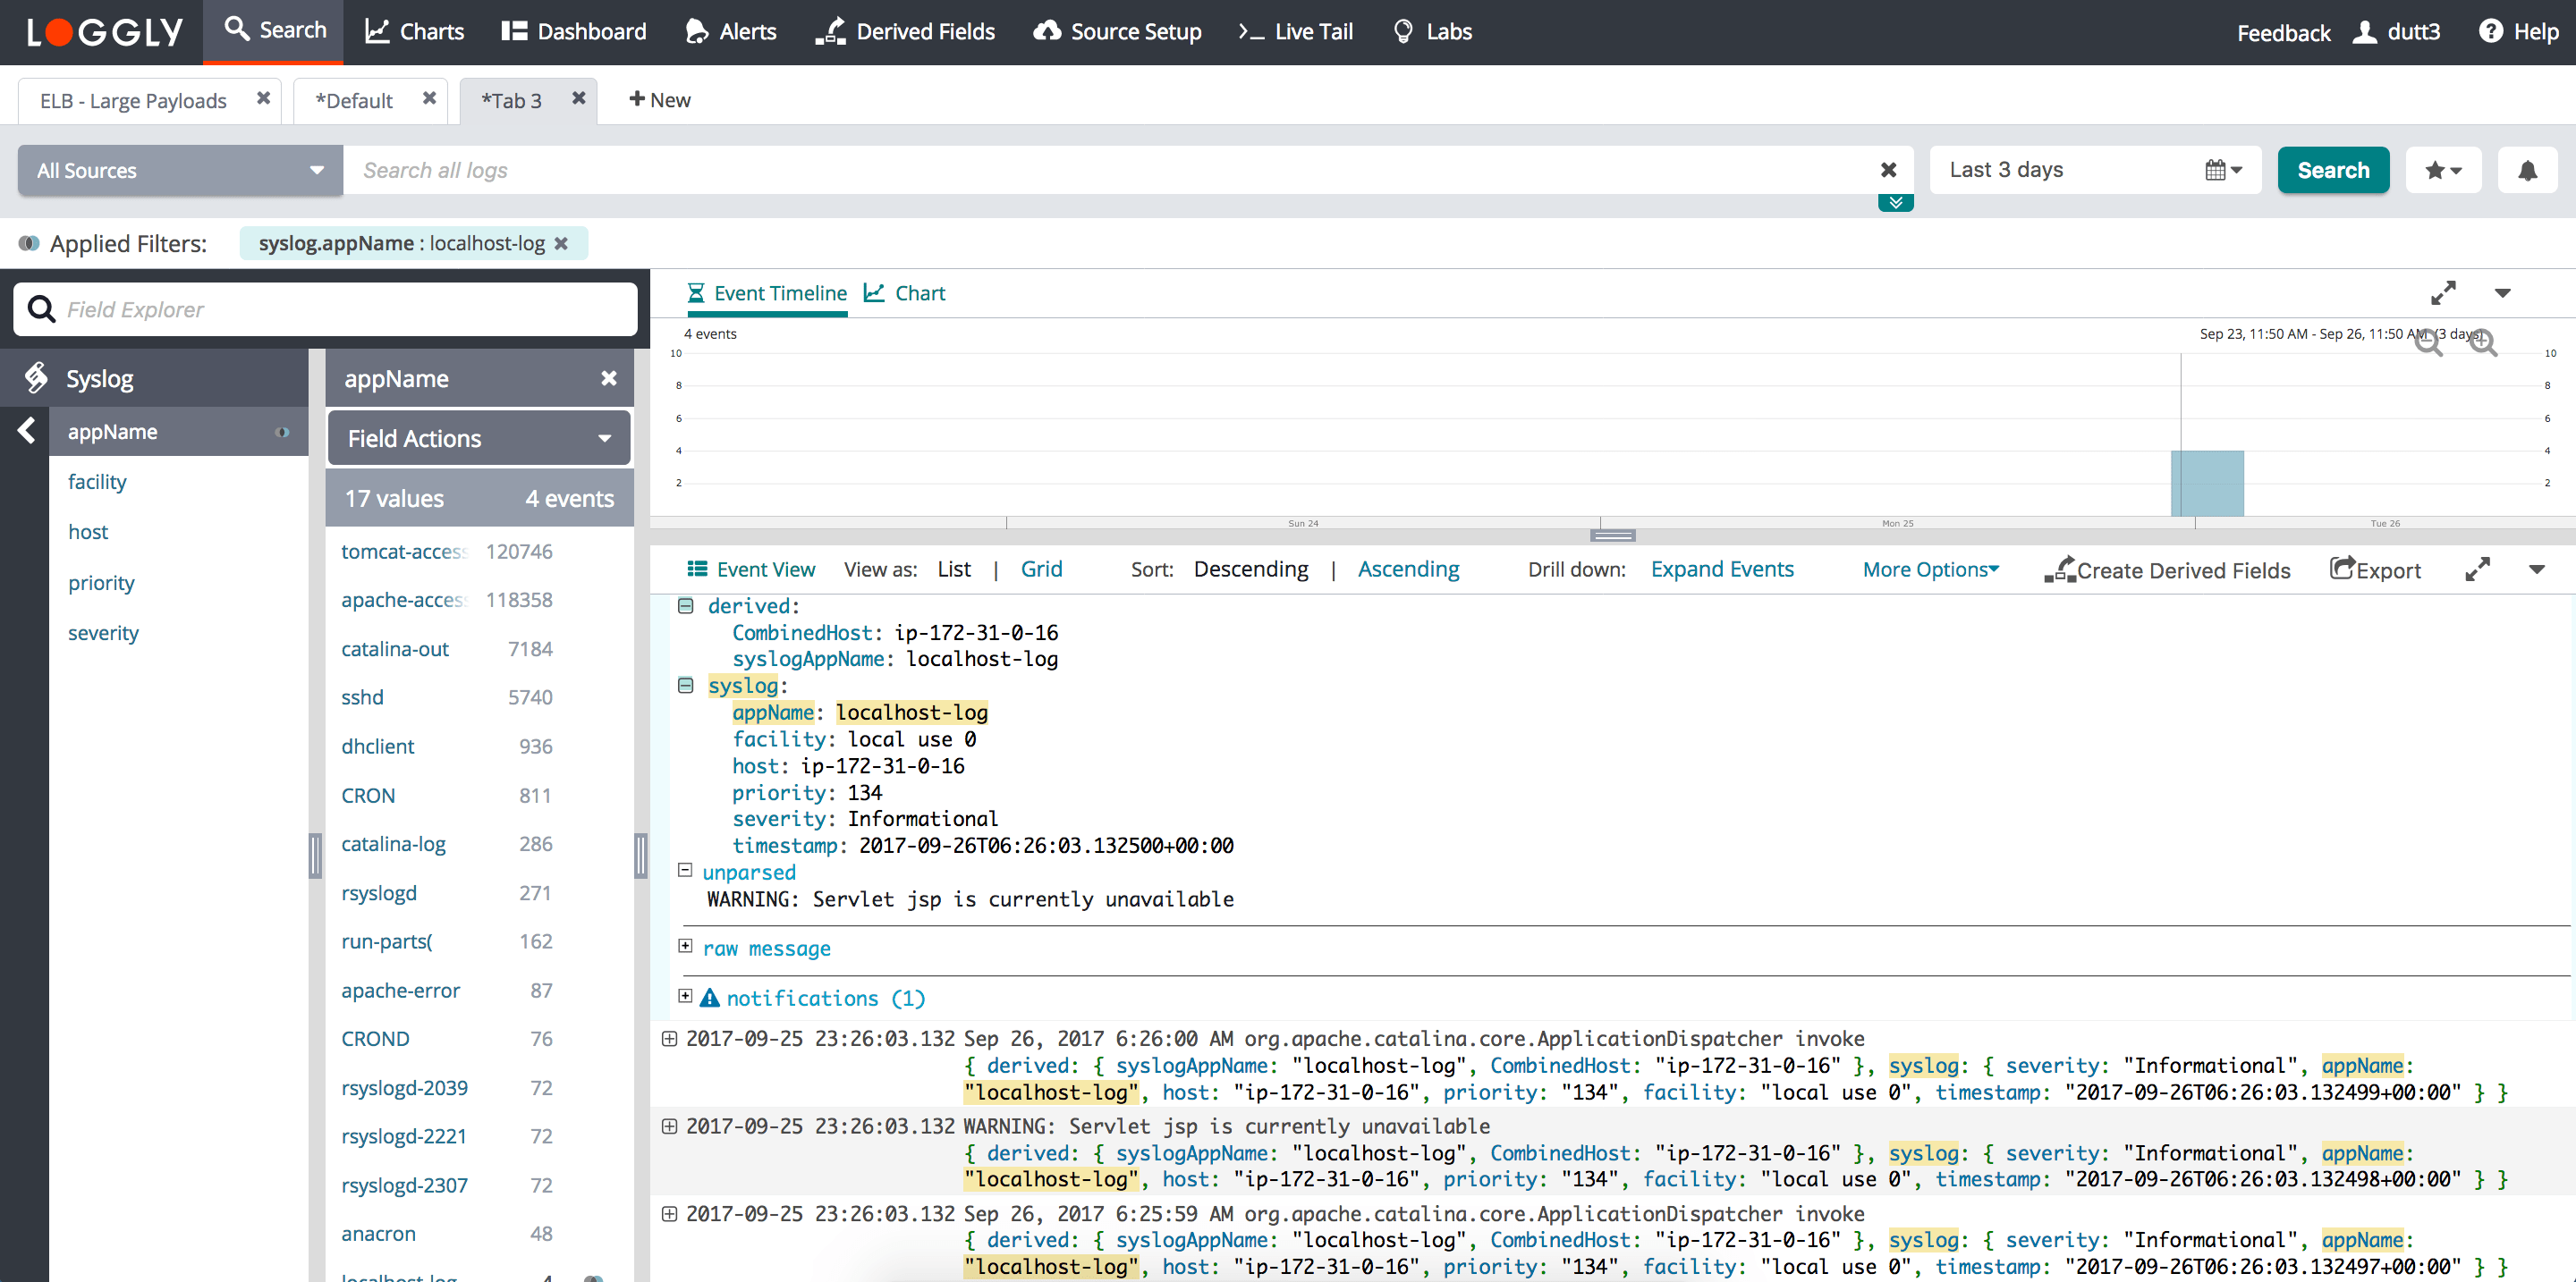
Task: Select the ELB Large Payloads tab
Action: (135, 100)
